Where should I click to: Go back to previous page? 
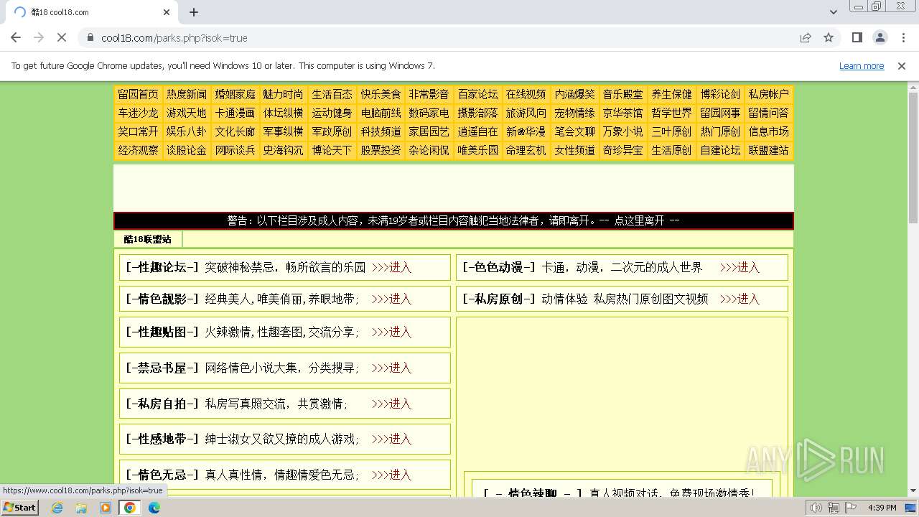coord(16,37)
